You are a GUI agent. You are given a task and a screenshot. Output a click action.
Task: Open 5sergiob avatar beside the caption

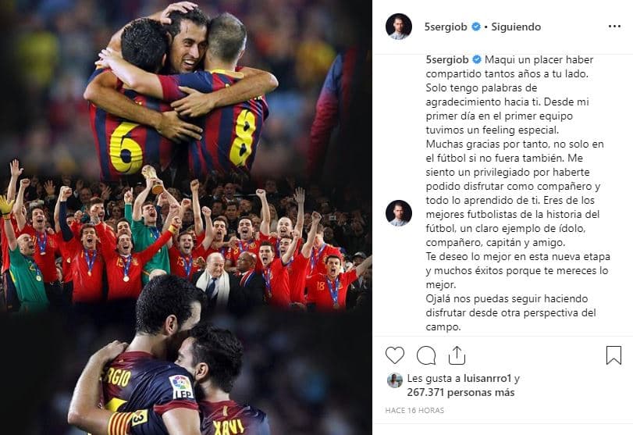[399, 213]
